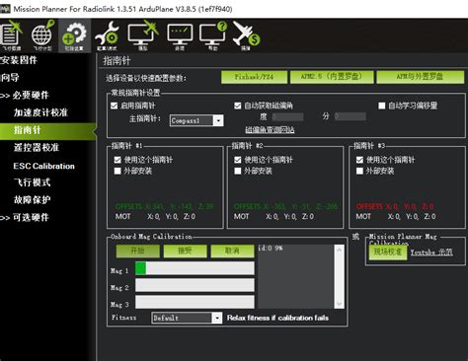Select 遥控器校准 in the sidebar

click(x=37, y=147)
